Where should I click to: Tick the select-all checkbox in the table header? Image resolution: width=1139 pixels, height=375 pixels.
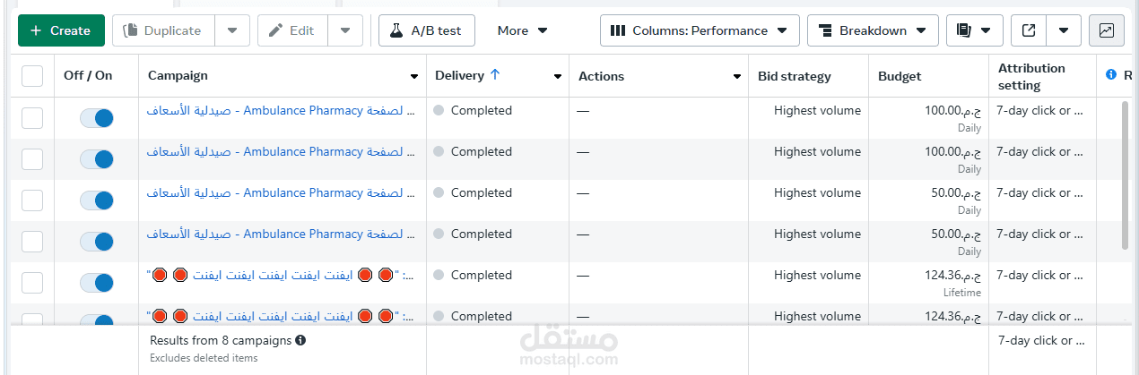[32, 76]
